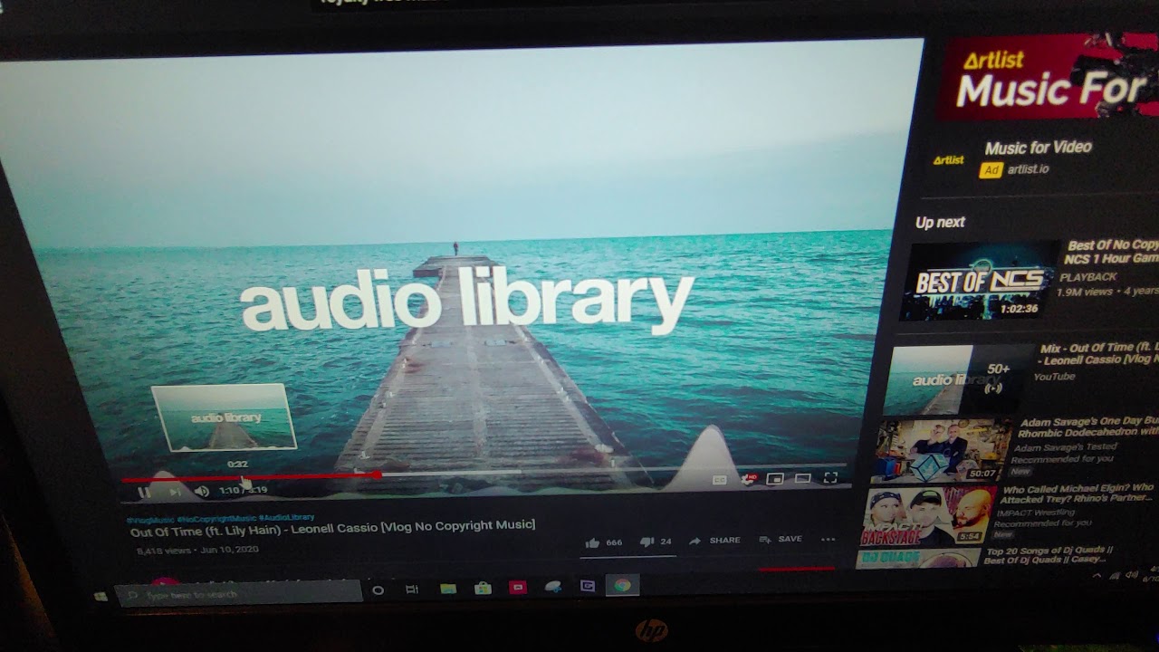Open the three-dot more actions menu
This screenshot has height=652, width=1159.
pyautogui.click(x=828, y=539)
